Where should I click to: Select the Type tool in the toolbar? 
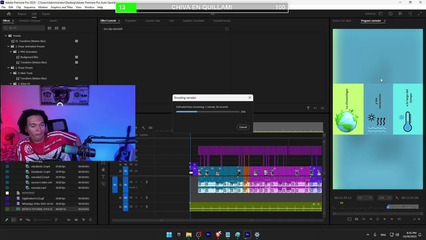103,177
